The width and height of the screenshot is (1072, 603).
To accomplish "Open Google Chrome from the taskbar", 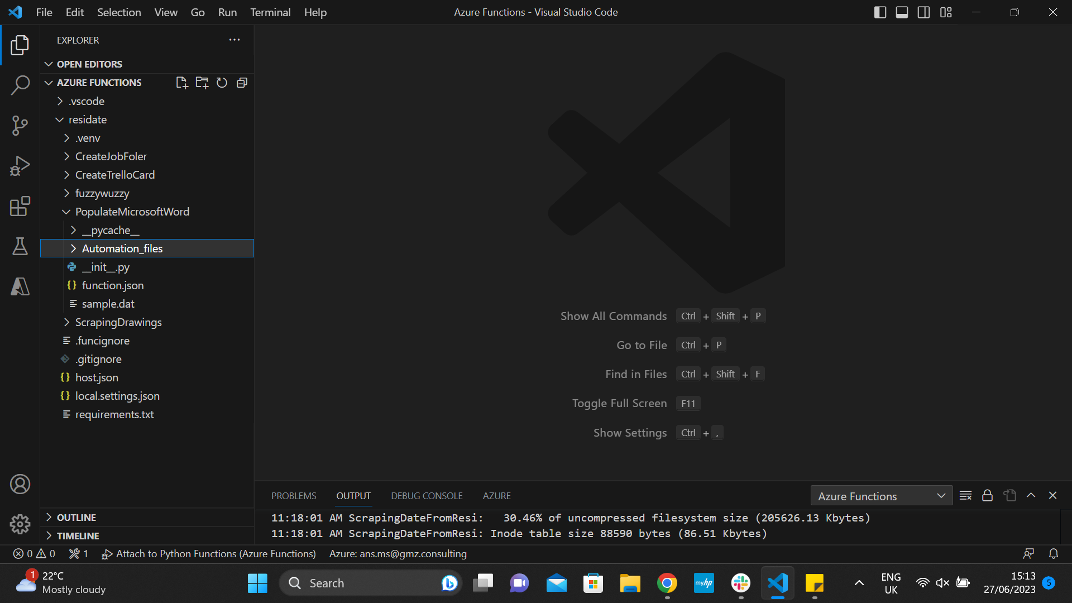I will point(667,583).
